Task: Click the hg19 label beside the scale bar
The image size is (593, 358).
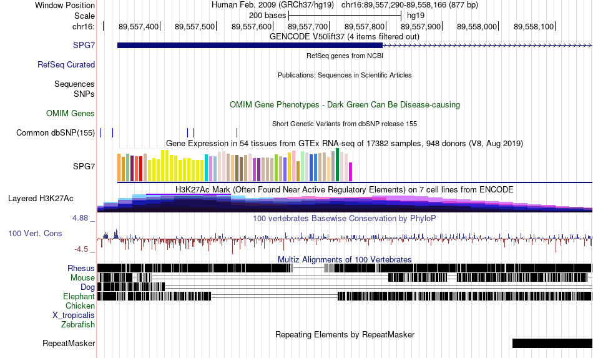Action: tap(416, 16)
